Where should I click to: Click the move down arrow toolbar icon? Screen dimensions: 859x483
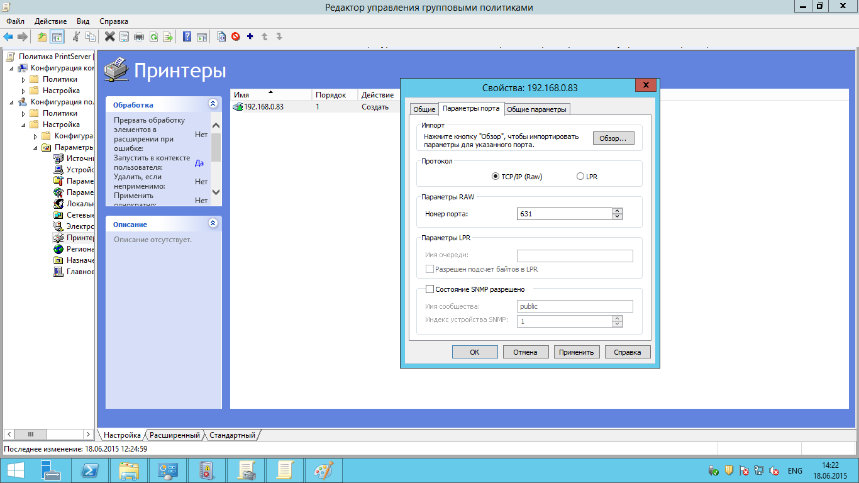click(279, 36)
